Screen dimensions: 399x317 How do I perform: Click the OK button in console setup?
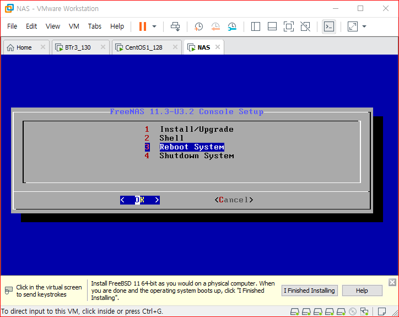pos(139,200)
